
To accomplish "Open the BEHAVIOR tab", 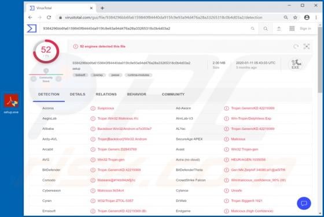I will point(137,95).
